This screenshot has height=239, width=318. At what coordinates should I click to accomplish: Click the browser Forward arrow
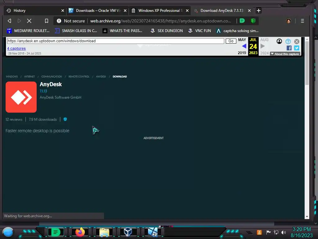coord(19,21)
